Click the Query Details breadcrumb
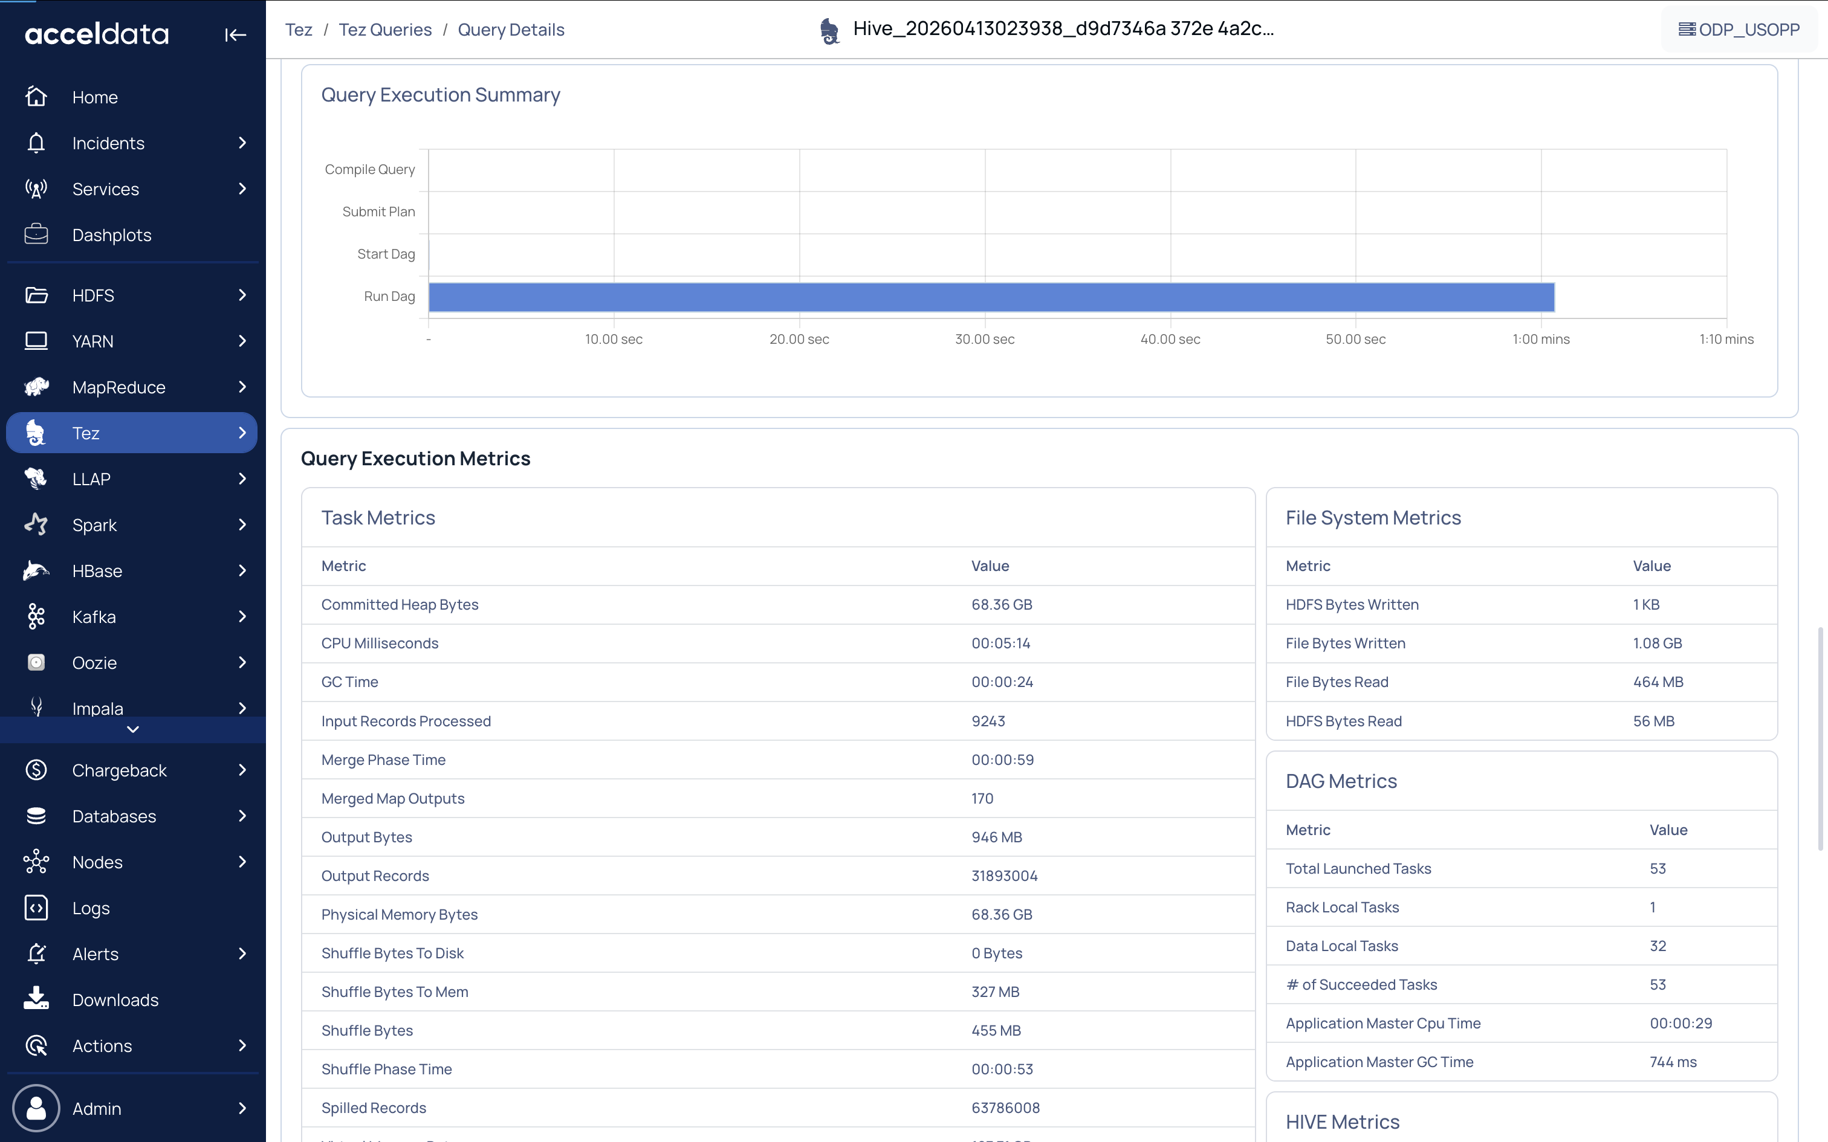Image resolution: width=1828 pixels, height=1142 pixels. pyautogui.click(x=511, y=30)
